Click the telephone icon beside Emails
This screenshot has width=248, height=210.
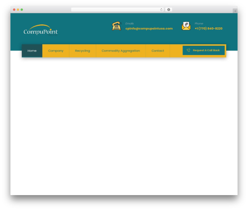117,26
